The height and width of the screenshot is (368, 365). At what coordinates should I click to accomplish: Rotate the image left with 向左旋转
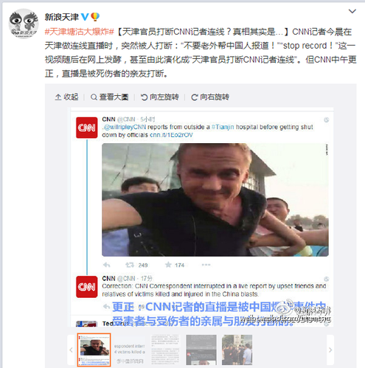coord(160,97)
